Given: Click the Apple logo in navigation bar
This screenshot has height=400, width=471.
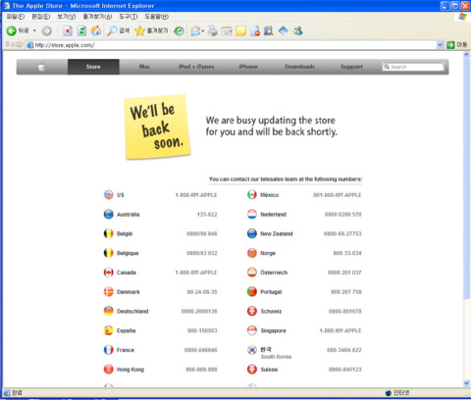Looking at the screenshot, I should click(42, 67).
